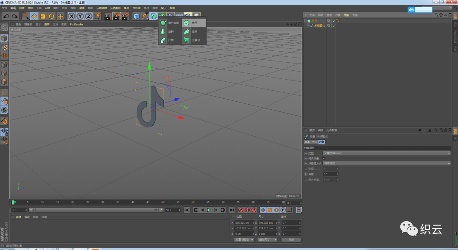Jump to timeline end
This screenshot has height=250, width=458.
pyautogui.click(x=232, y=210)
